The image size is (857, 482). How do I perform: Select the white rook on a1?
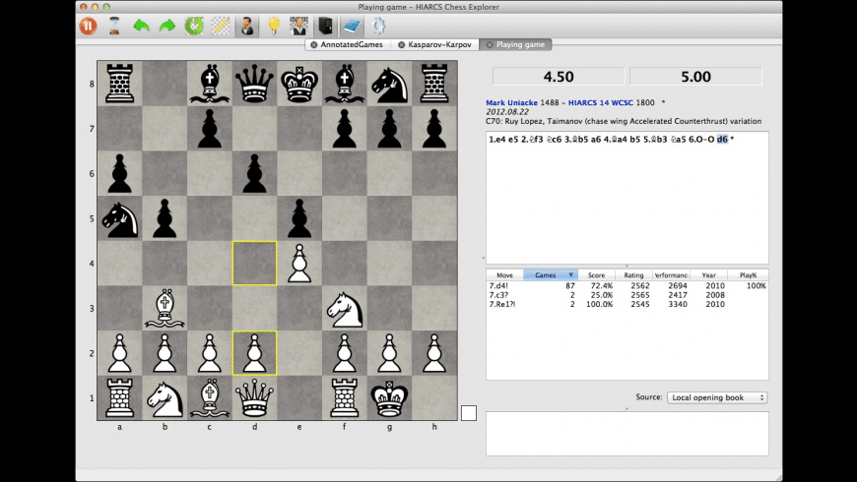point(120,398)
